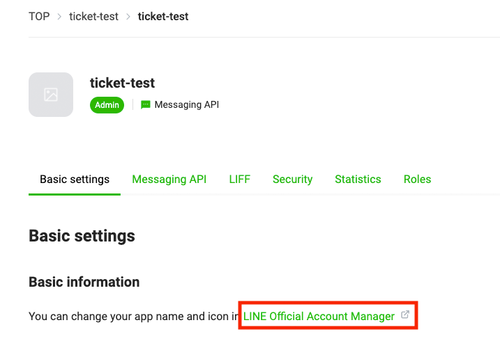Click the Basic information section heading
500x341 pixels.
click(x=84, y=282)
